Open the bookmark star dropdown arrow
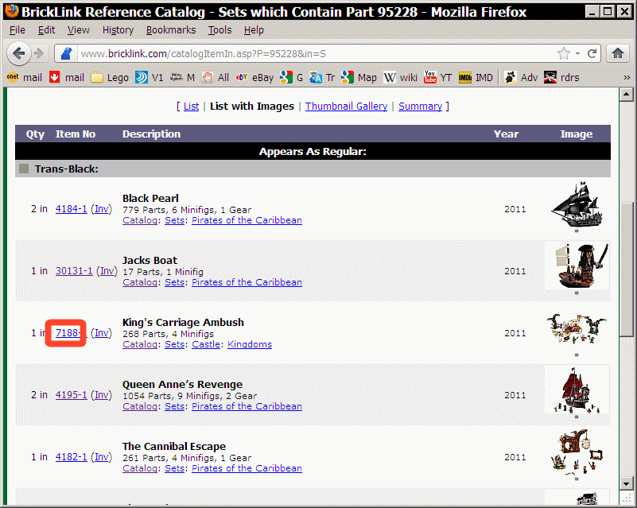The height and width of the screenshot is (508, 637). point(577,53)
